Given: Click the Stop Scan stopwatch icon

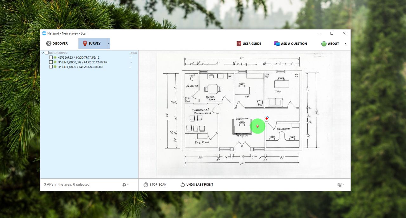Looking at the screenshot, I should point(146,185).
